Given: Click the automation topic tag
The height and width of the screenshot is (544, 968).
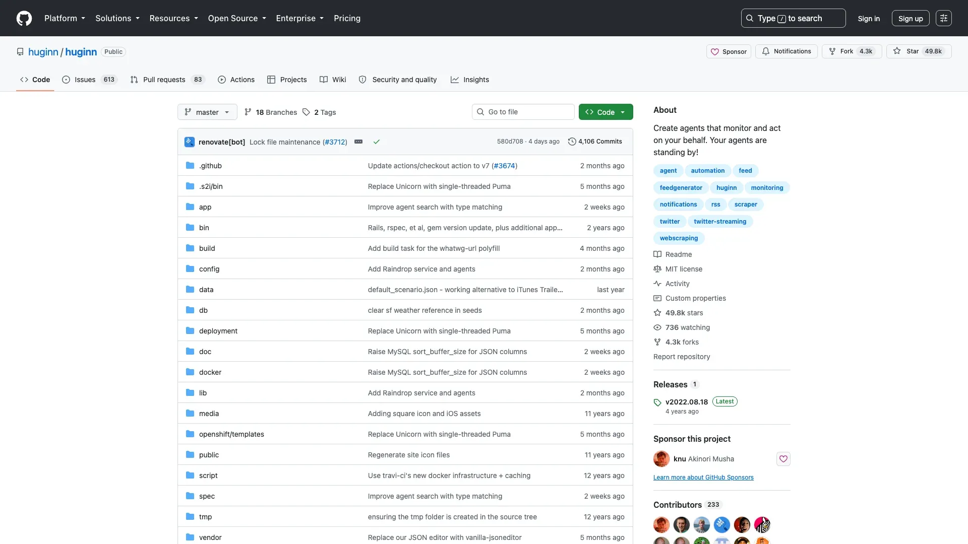Looking at the screenshot, I should [708, 171].
